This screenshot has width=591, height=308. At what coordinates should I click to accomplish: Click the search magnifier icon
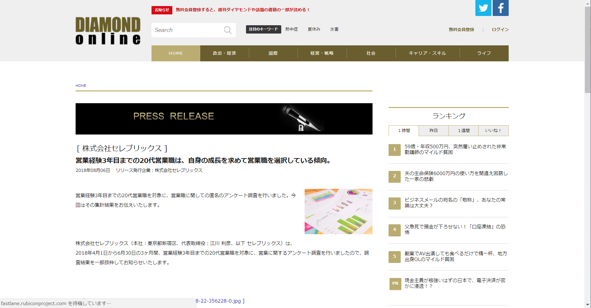coord(228,30)
